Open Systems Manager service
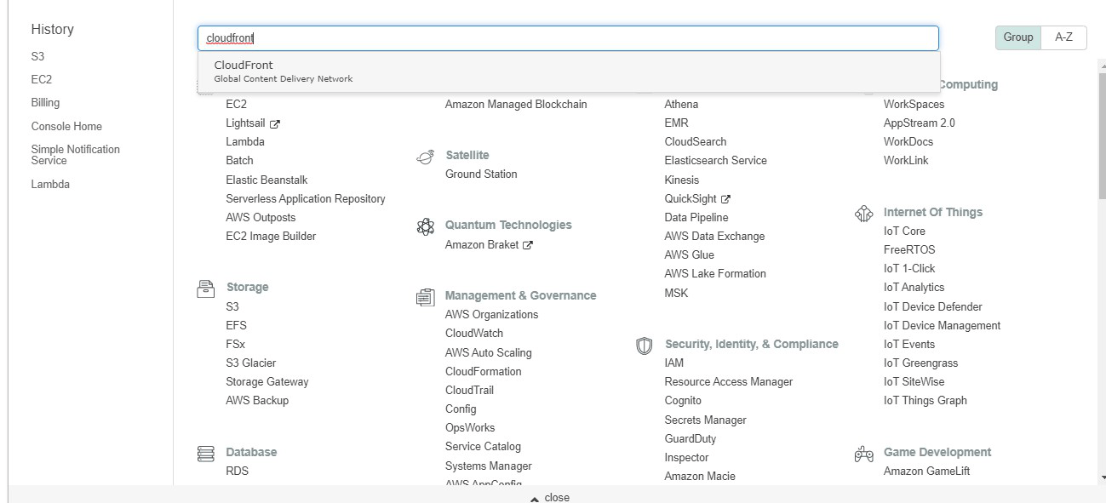The height and width of the screenshot is (503, 1106). 489,466
